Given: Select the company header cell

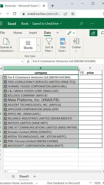Looking at the screenshot, I should tap(41, 73).
